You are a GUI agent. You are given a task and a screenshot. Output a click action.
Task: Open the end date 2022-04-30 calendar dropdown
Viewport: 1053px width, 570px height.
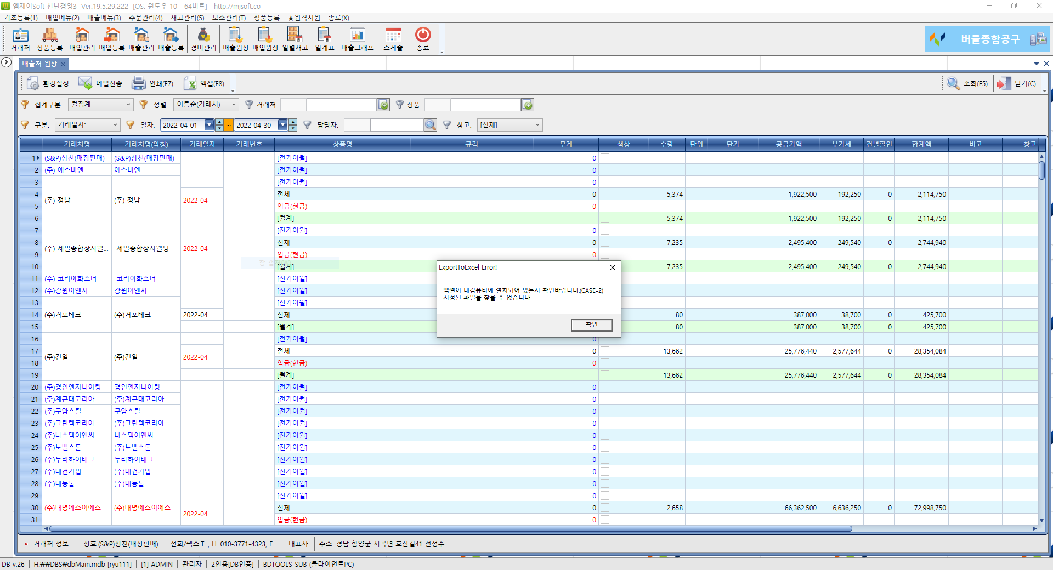(282, 125)
